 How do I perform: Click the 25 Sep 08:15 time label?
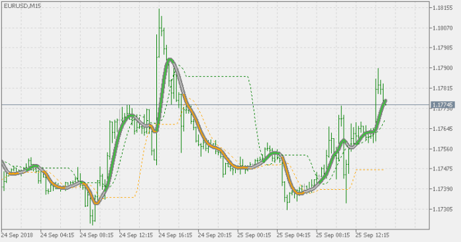[333, 235]
